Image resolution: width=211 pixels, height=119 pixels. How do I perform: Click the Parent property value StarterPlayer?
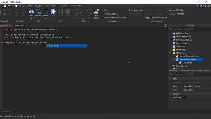pyautogui.click(x=189, y=90)
